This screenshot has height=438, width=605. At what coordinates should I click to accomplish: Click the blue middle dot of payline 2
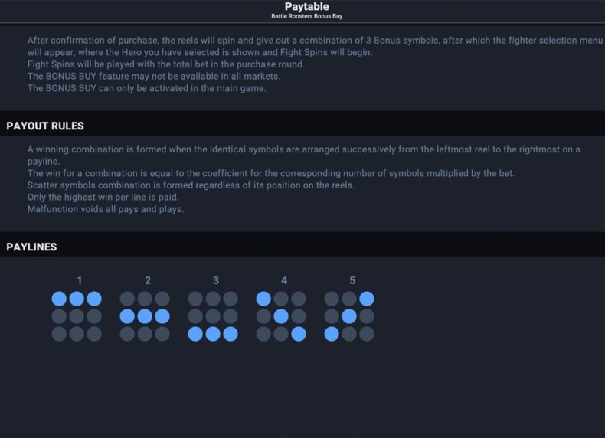pos(145,316)
